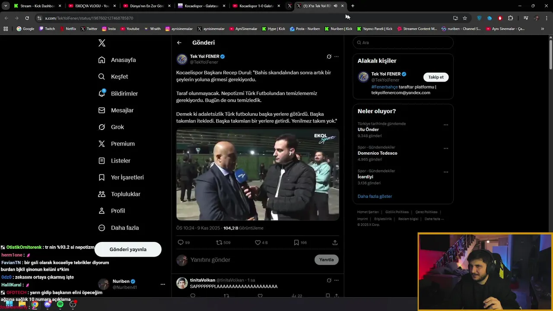Click the X logo in sidebar
The height and width of the screenshot is (311, 553).
(x=102, y=43)
